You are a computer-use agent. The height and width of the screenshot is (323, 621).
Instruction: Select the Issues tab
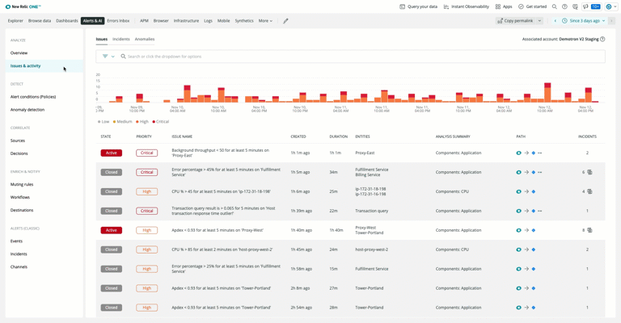(102, 39)
